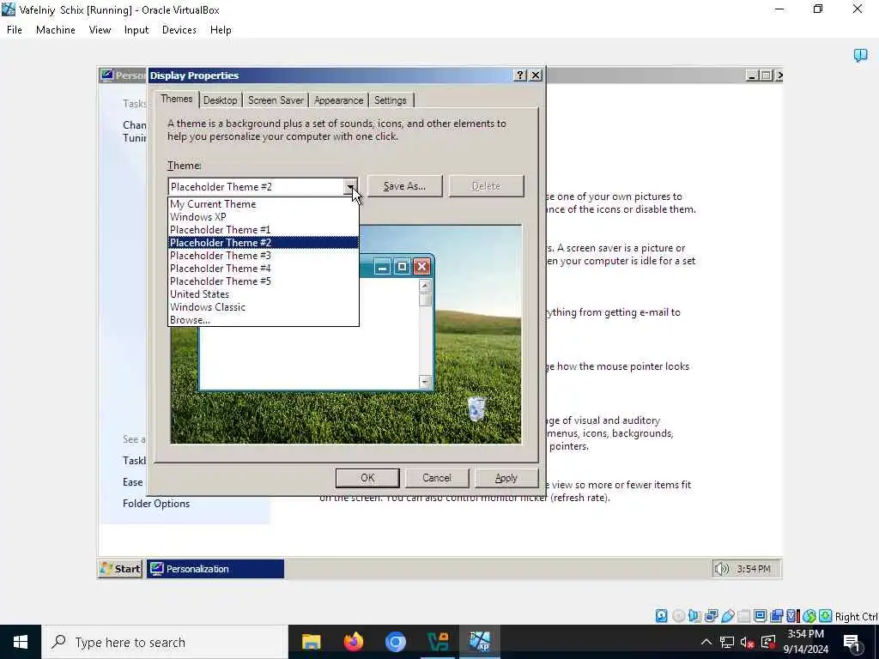
Task: Click the muted host volume icon
Action: pyautogui.click(x=748, y=642)
